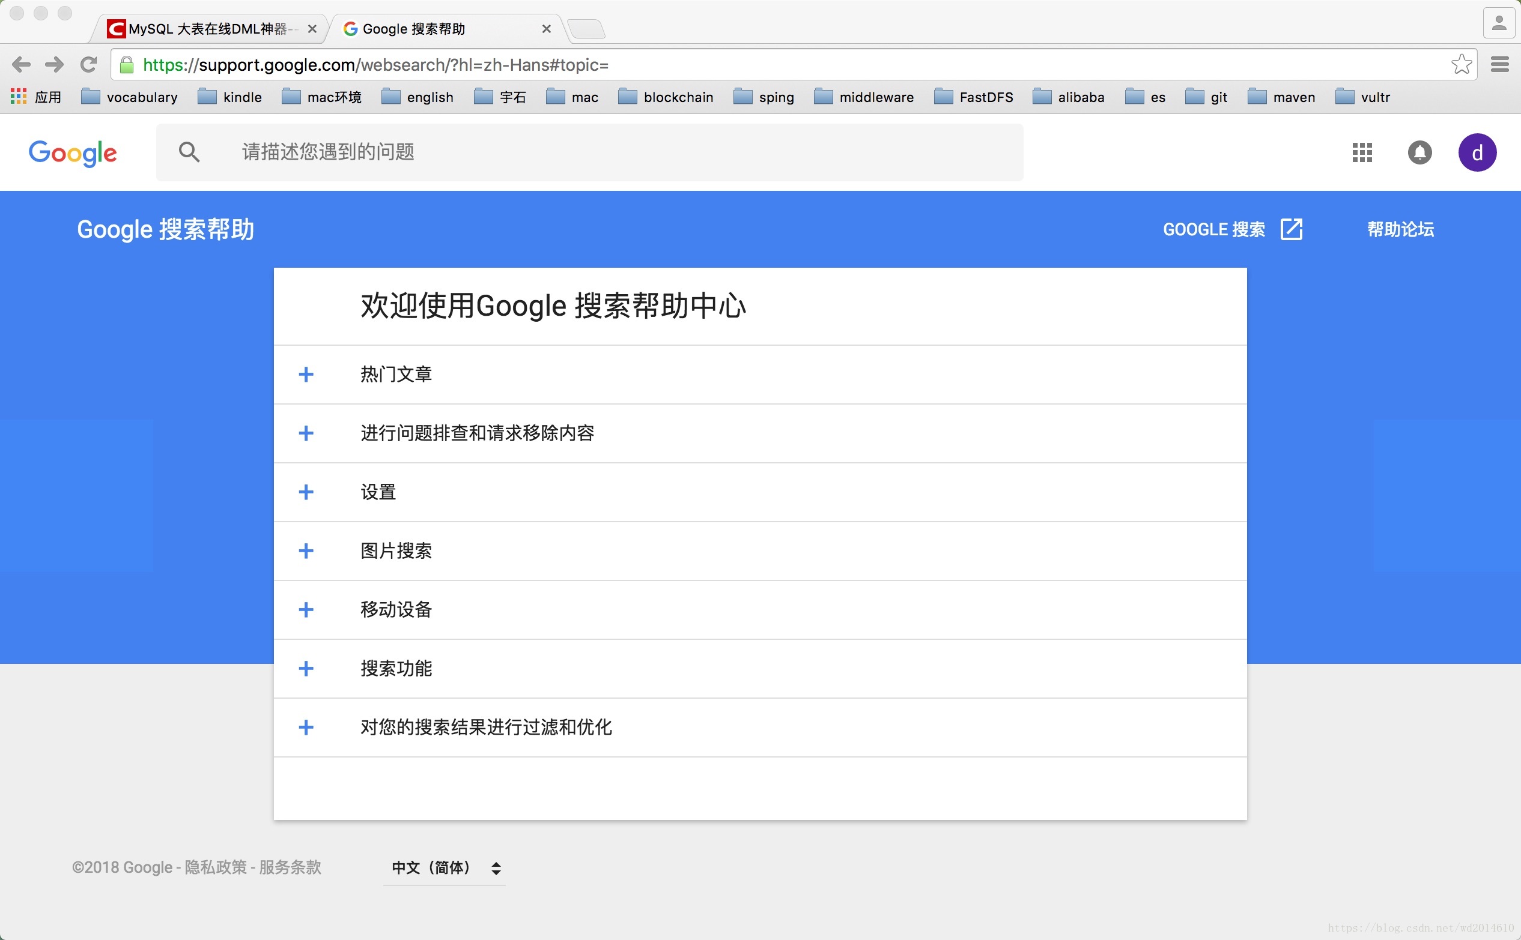Open the FastDFS bookmark folder
The width and height of the screenshot is (1521, 940).
(974, 97)
